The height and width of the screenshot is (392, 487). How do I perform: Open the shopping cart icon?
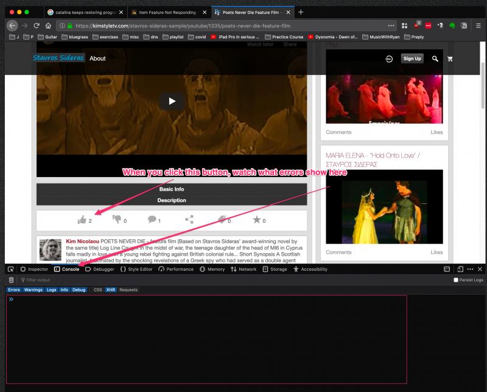click(x=450, y=58)
